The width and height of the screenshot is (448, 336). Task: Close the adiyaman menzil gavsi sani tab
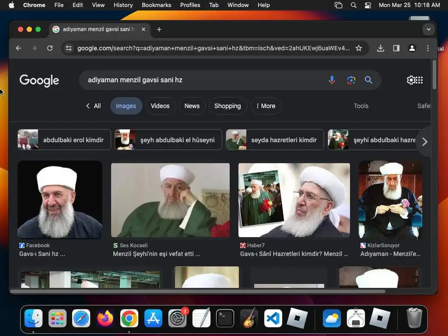coord(143,29)
